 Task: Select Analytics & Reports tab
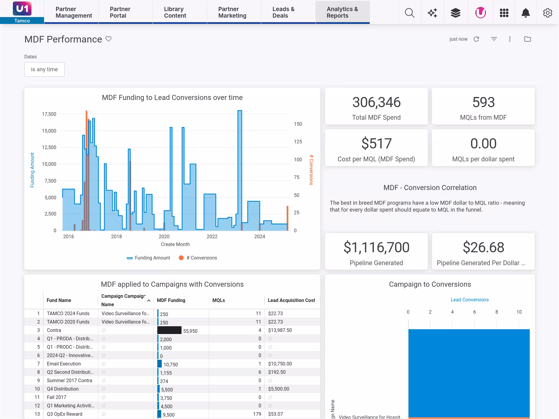pos(342,12)
